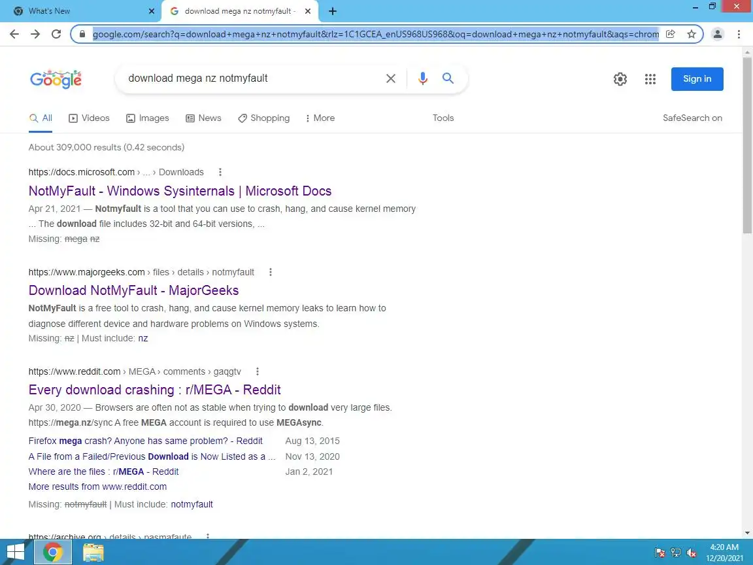Submit search with magnifying glass icon
The width and height of the screenshot is (753, 565).
(448, 78)
